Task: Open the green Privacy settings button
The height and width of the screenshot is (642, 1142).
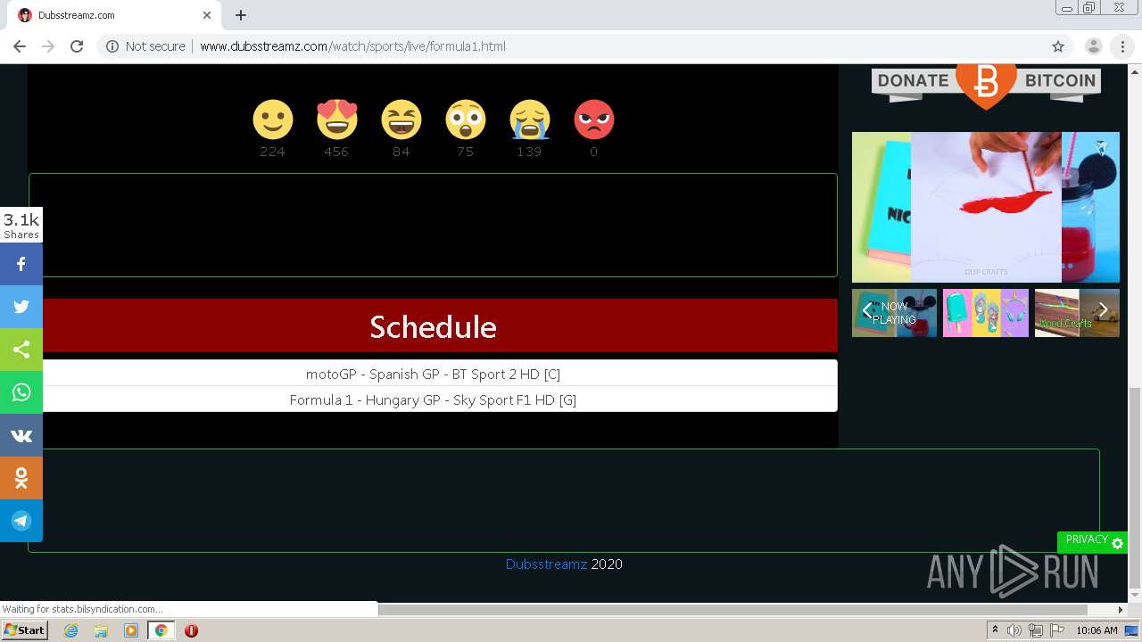Action: (1092, 541)
